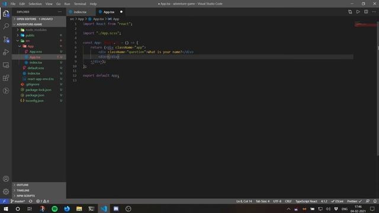379x213 pixels.
Task: Expand the Open Editors section
Action: [39, 19]
